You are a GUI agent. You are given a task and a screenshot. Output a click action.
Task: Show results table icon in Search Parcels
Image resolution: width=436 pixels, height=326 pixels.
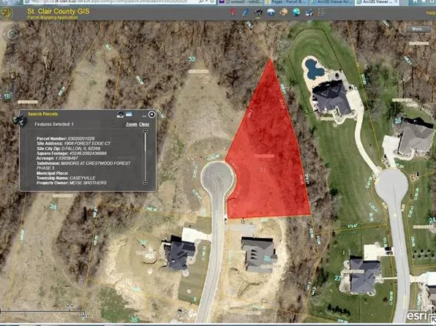coord(129,114)
